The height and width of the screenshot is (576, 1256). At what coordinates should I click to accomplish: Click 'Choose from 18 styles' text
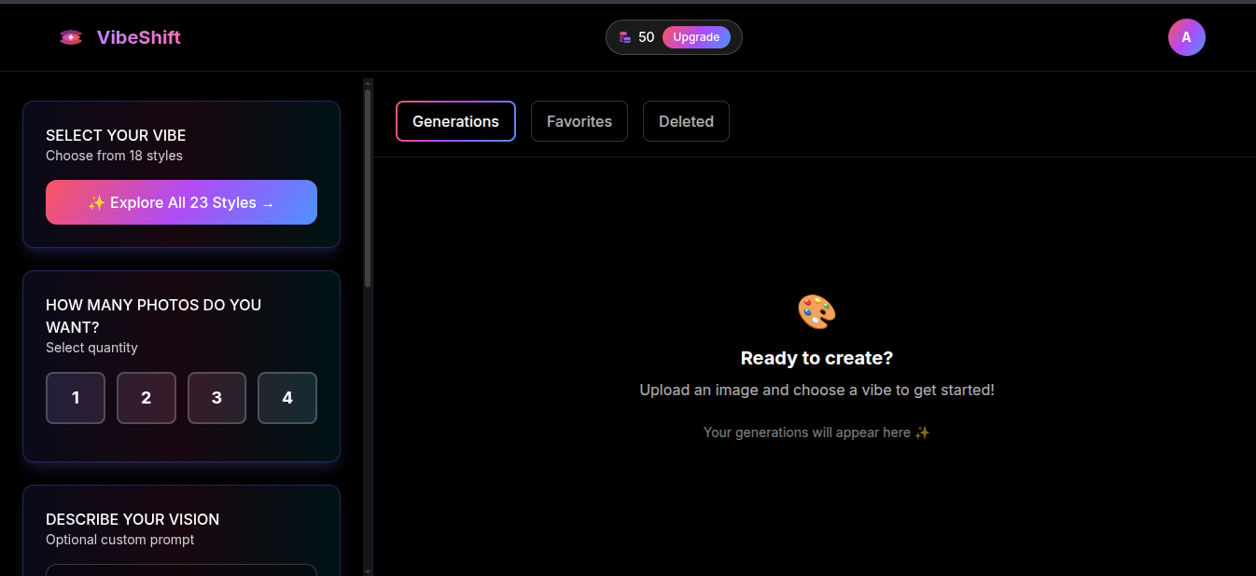coord(114,156)
